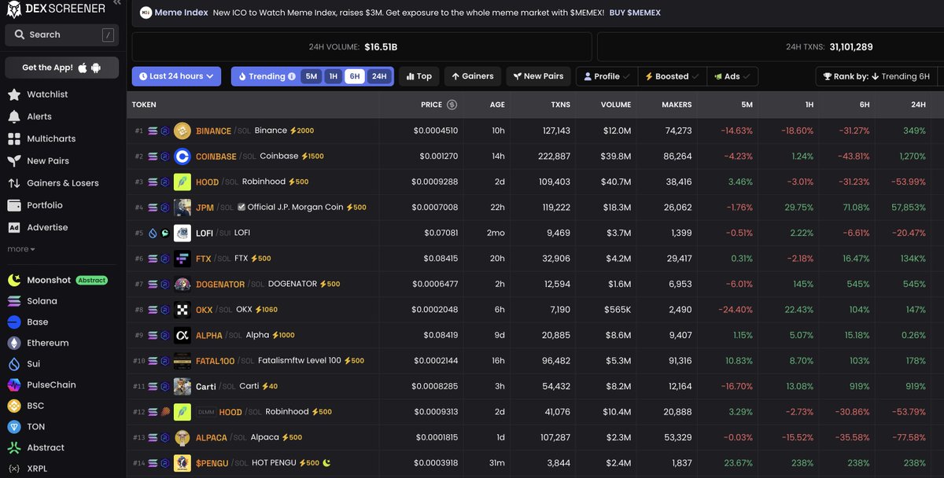Click the $PENGU token logo

pyautogui.click(x=183, y=463)
